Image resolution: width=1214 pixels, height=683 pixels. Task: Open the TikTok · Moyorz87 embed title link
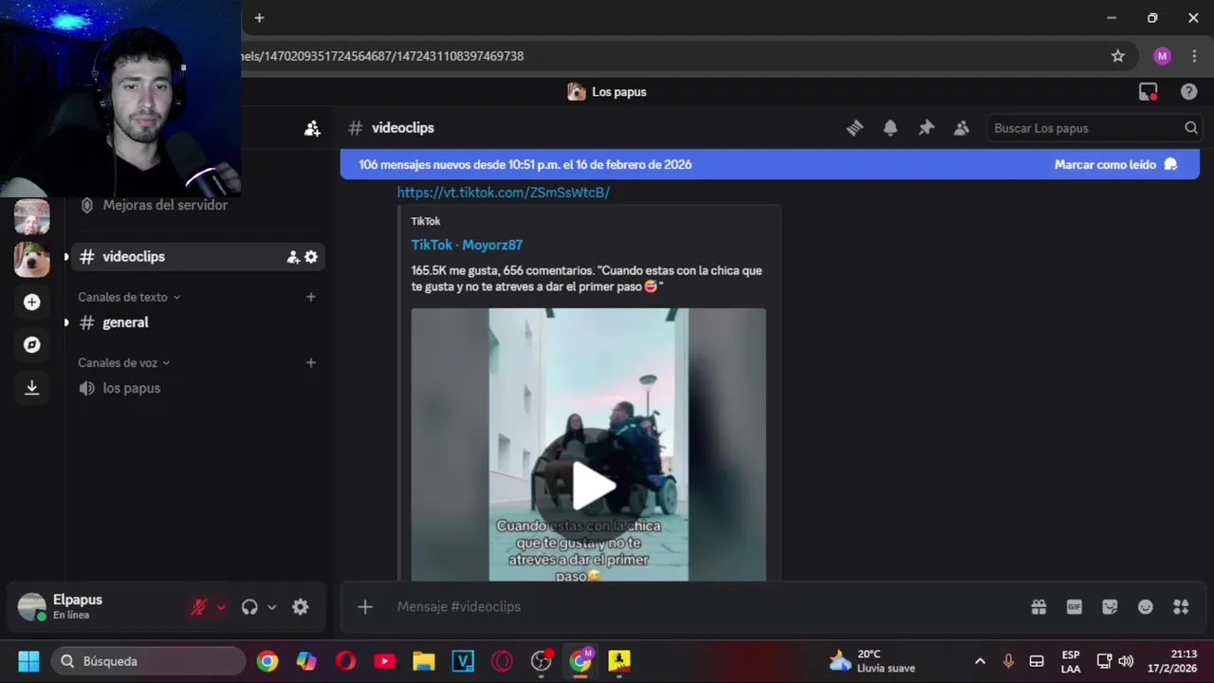[467, 245]
